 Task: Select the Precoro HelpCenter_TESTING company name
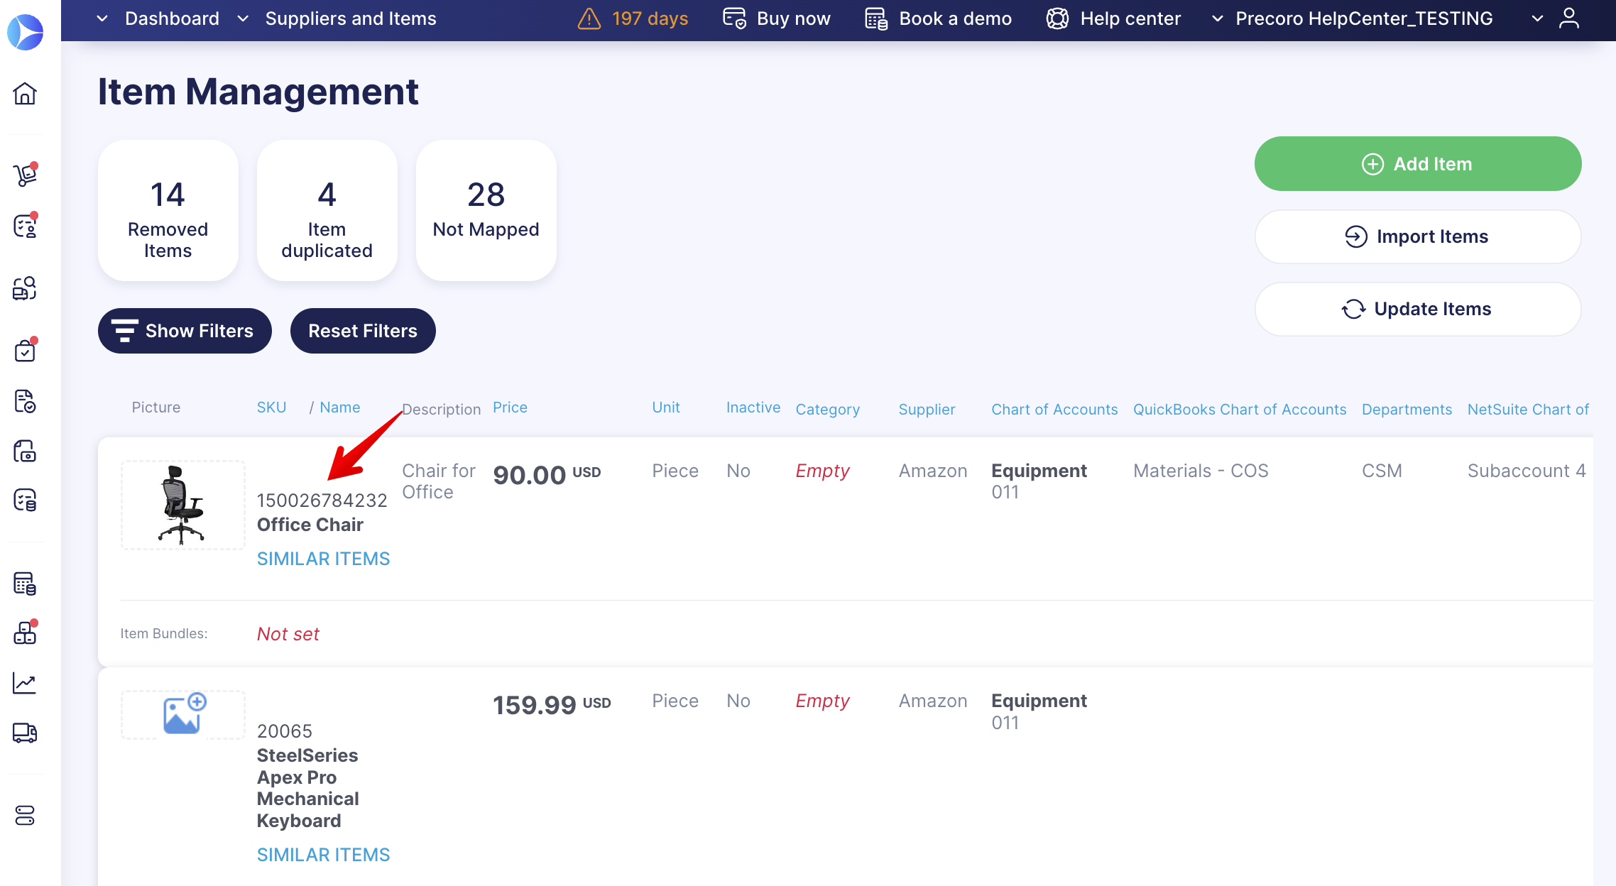point(1364,18)
